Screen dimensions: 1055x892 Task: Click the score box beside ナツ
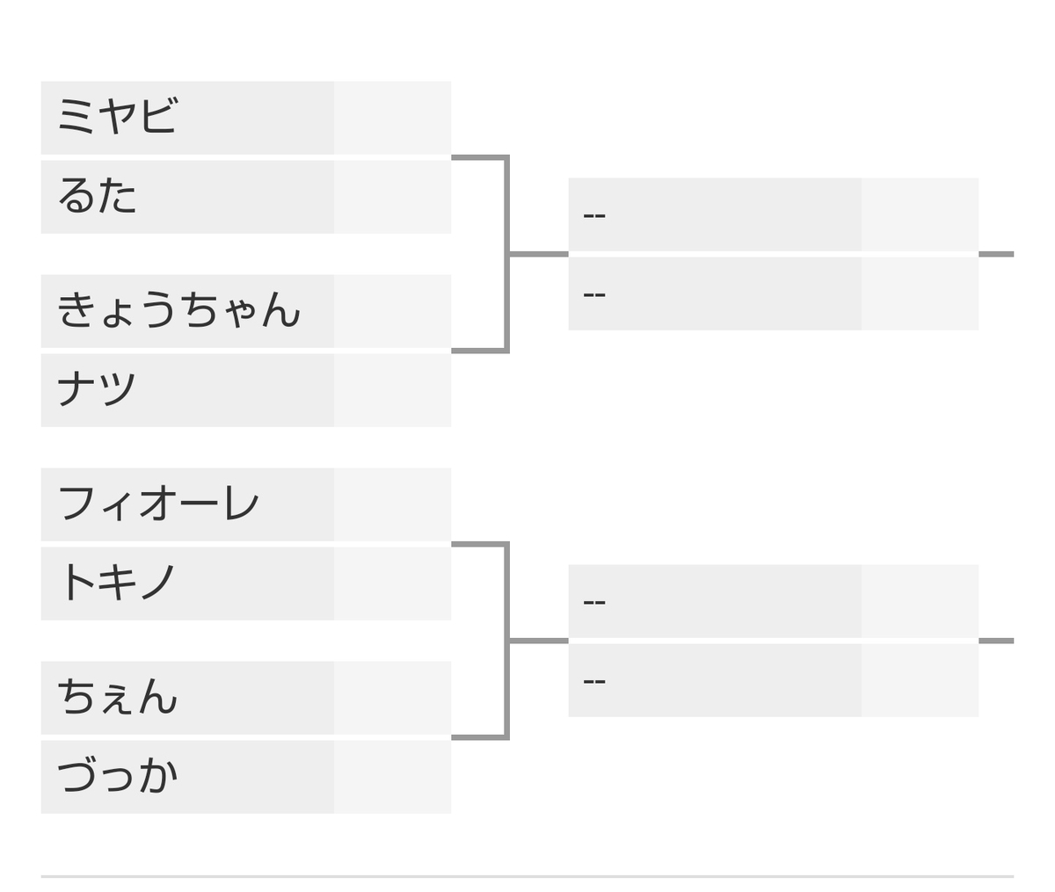[393, 390]
